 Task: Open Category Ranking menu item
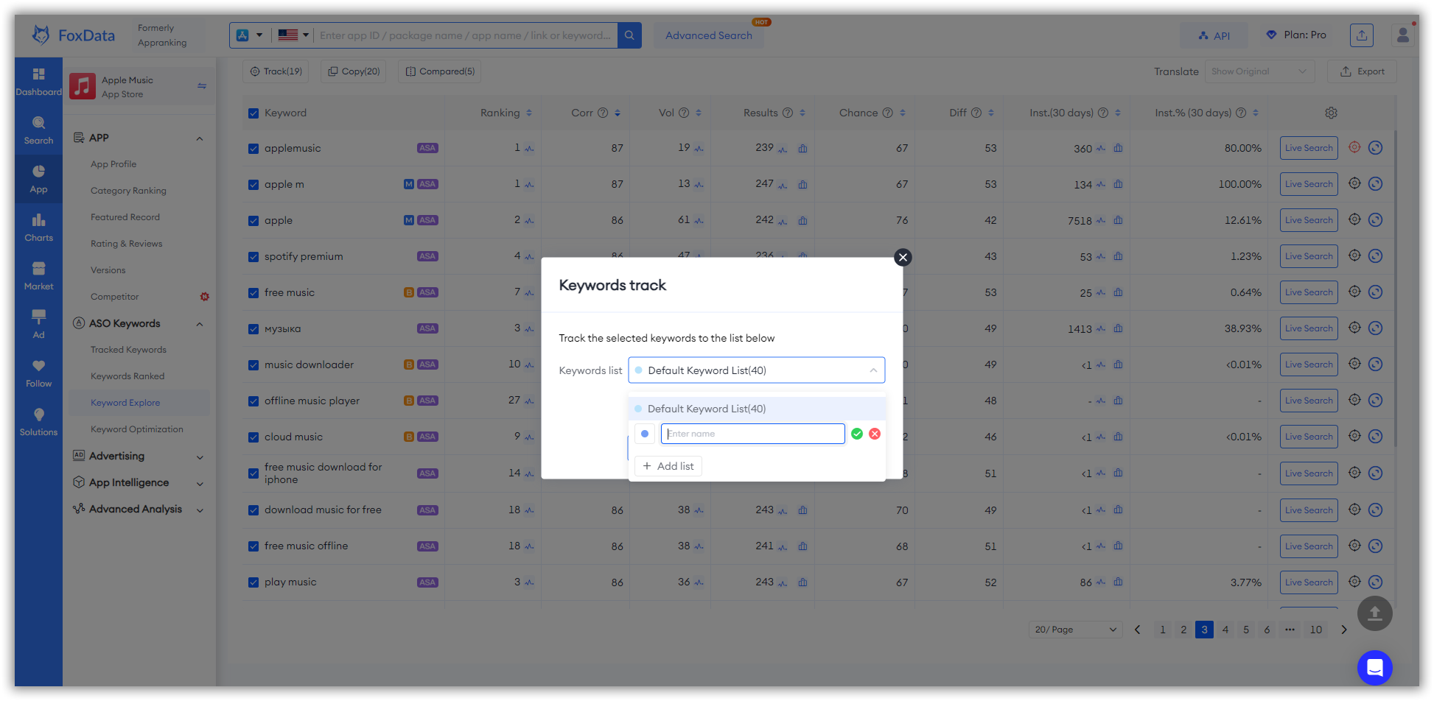tap(128, 191)
